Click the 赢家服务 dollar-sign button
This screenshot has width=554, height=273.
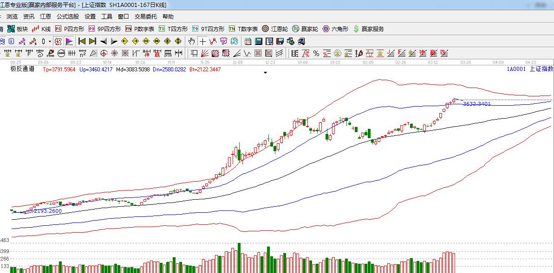369,29
